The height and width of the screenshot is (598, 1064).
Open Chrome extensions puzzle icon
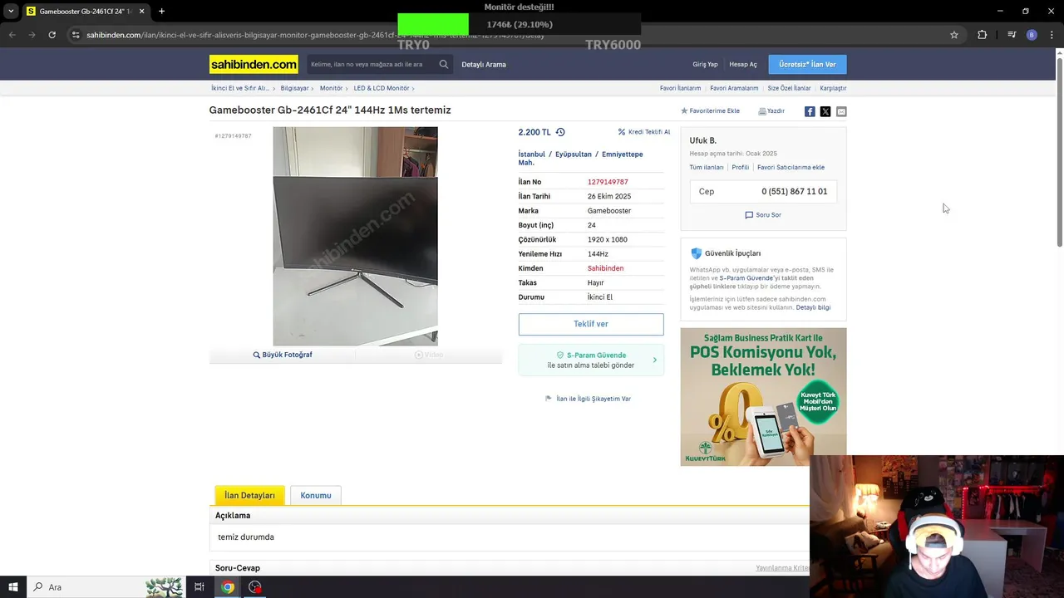[983, 35]
